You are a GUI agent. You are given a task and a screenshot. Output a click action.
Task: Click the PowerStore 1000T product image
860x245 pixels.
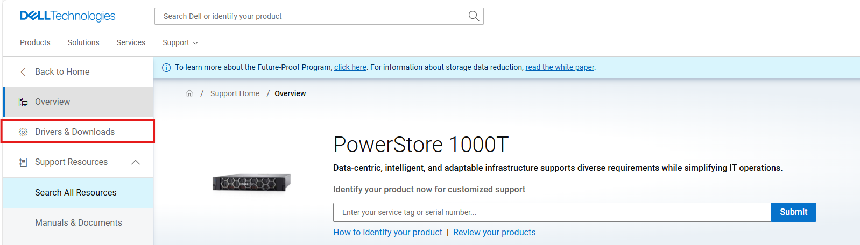pos(251,183)
